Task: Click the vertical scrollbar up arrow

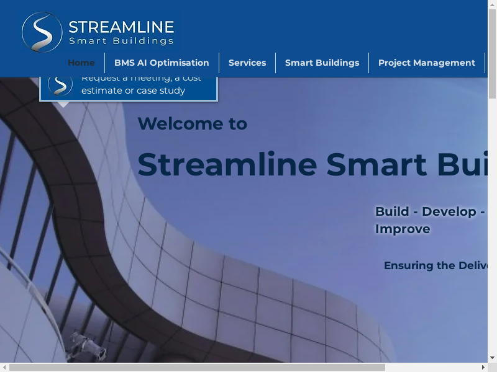Action: [492, 4]
